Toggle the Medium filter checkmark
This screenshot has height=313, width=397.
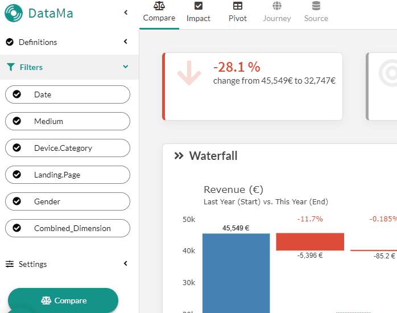[x=17, y=121]
